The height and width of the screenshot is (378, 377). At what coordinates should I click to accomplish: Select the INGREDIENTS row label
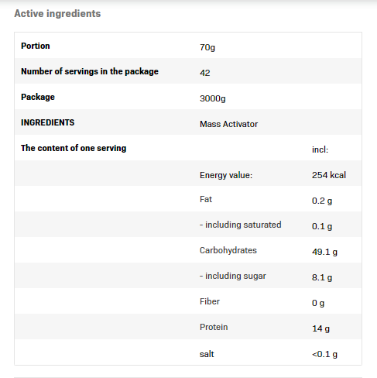tap(48, 122)
